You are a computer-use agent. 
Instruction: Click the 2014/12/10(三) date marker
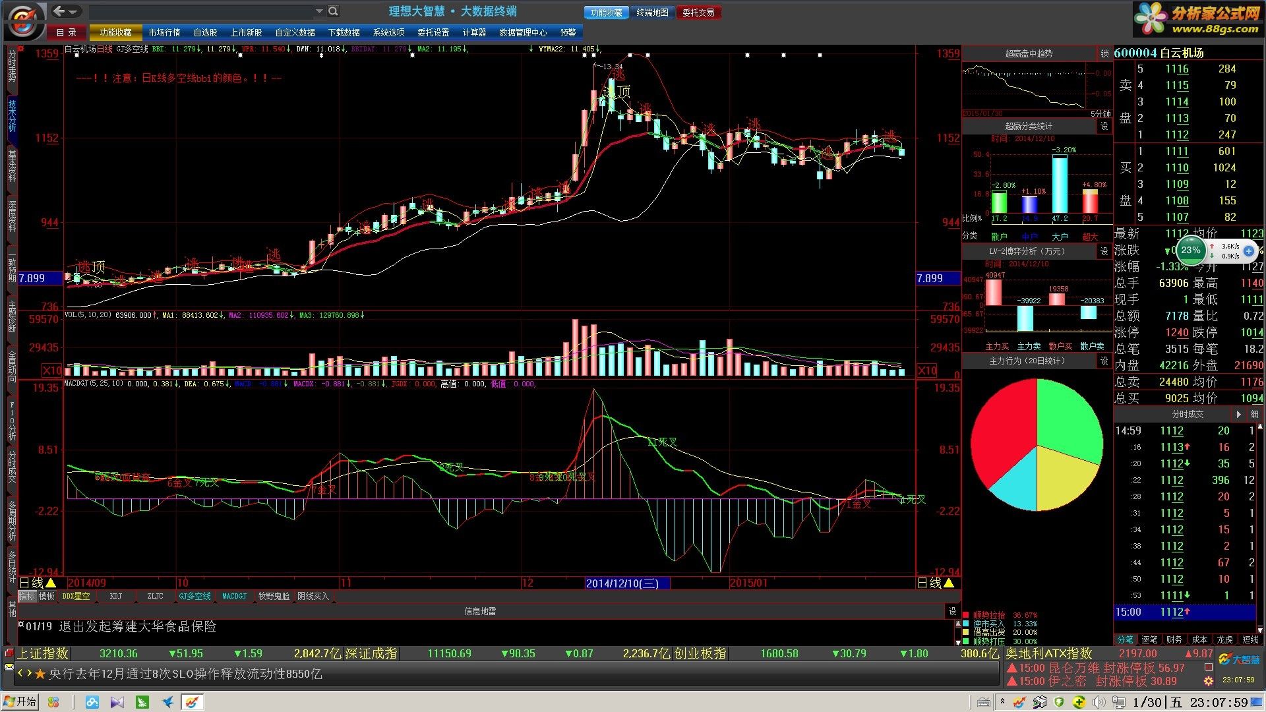tap(627, 583)
